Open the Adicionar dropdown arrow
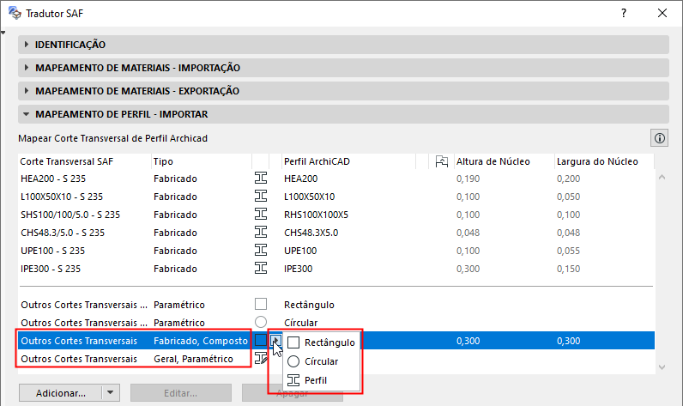 pyautogui.click(x=110, y=393)
